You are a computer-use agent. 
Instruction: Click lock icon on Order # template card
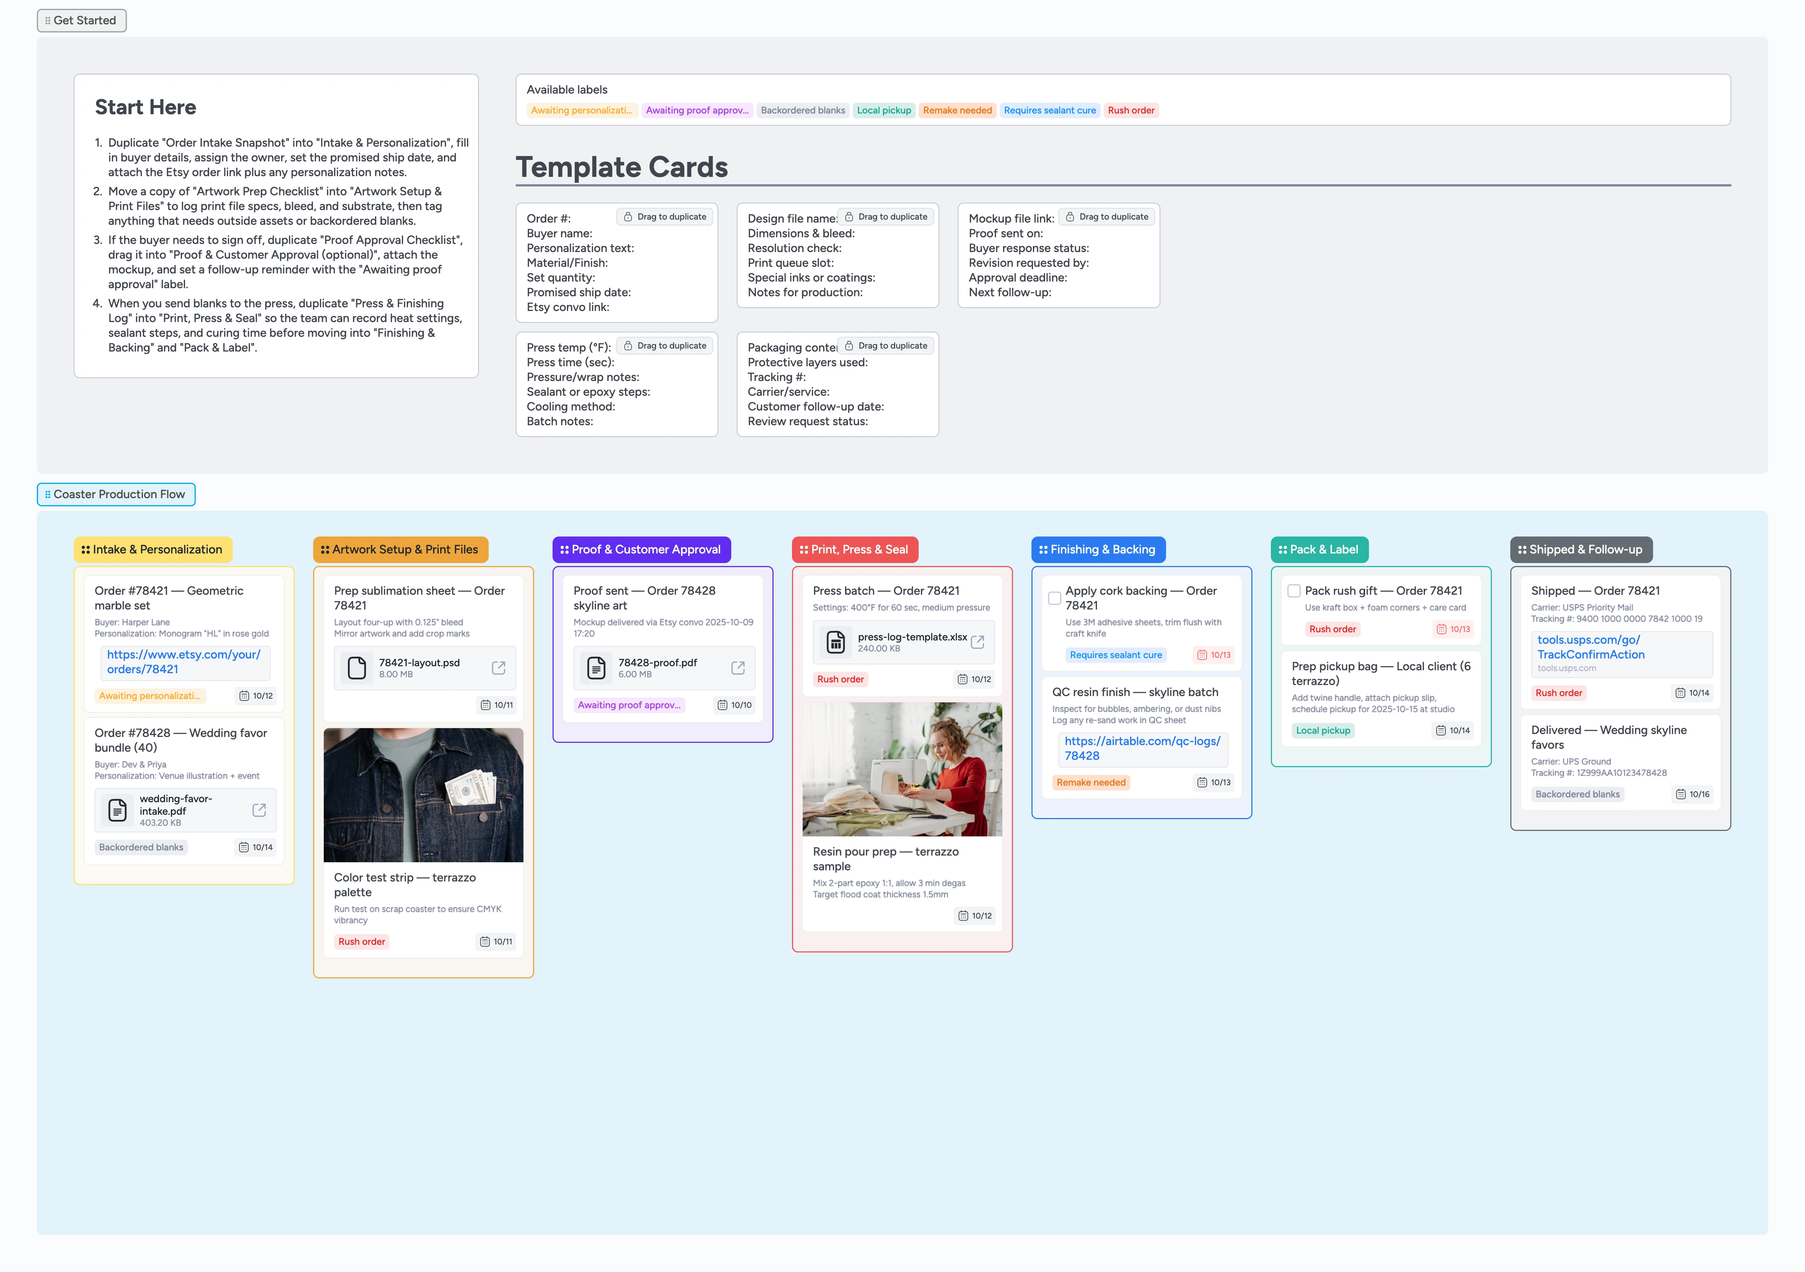[x=628, y=217]
